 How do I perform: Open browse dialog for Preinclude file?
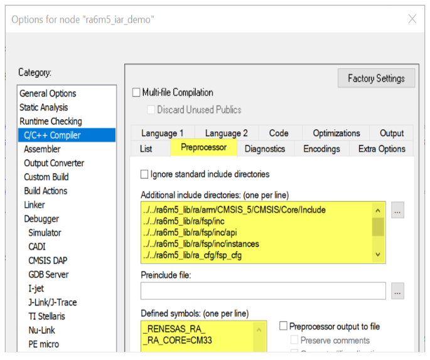(397, 291)
